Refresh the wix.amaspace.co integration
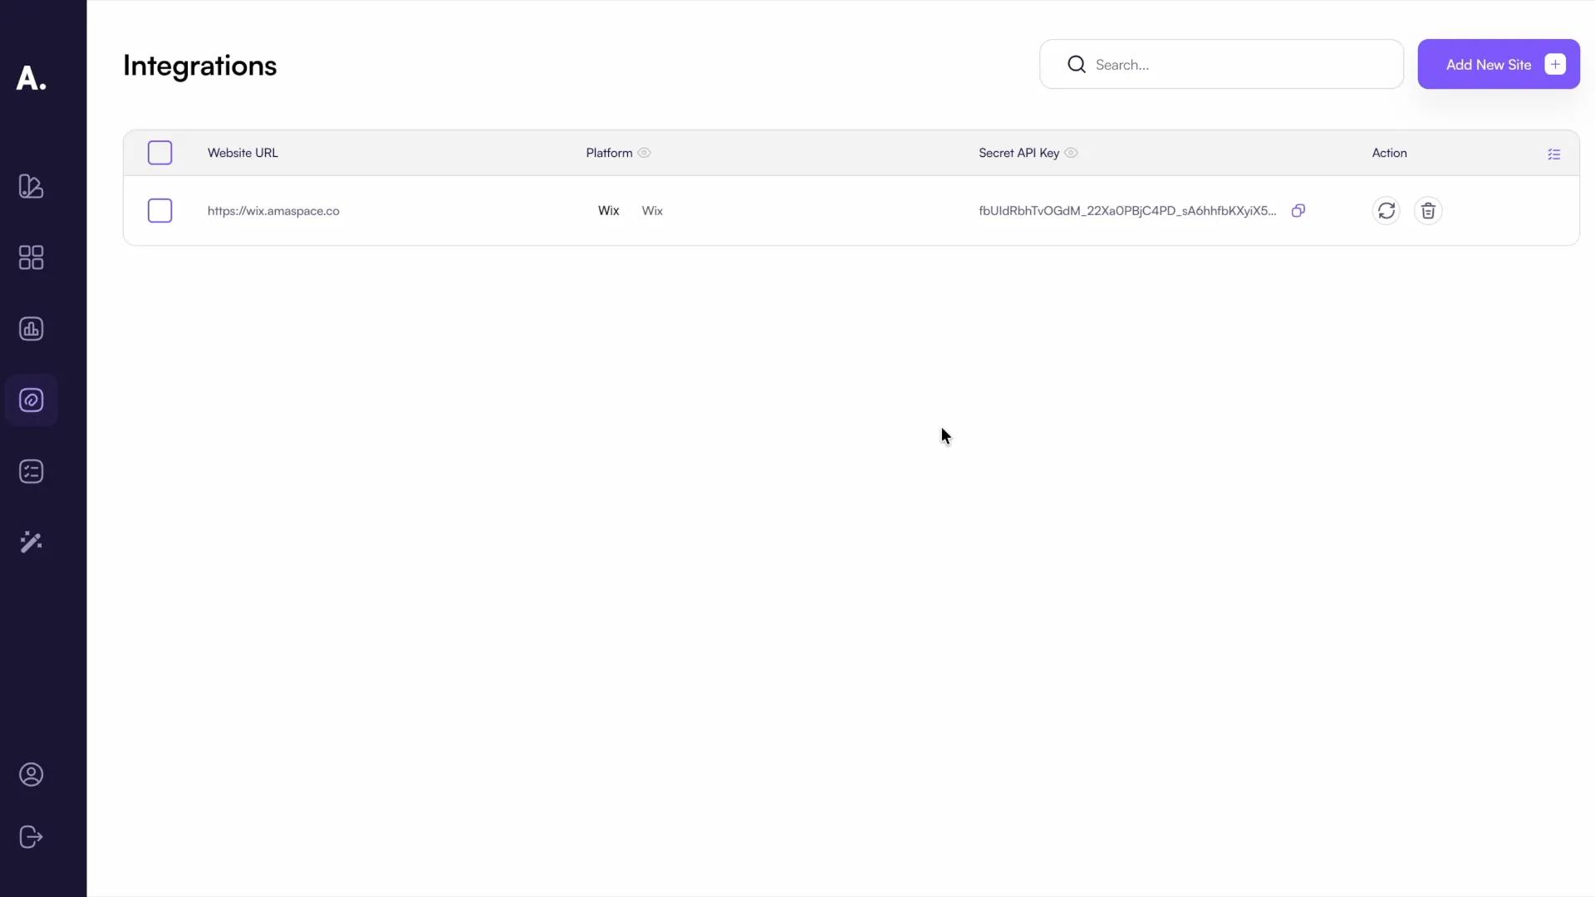The width and height of the screenshot is (1595, 897). (1386, 211)
